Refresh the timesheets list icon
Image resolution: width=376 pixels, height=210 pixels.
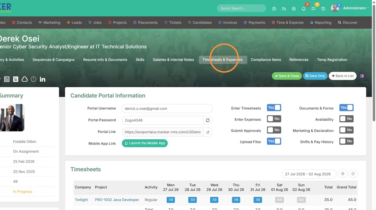353,174
